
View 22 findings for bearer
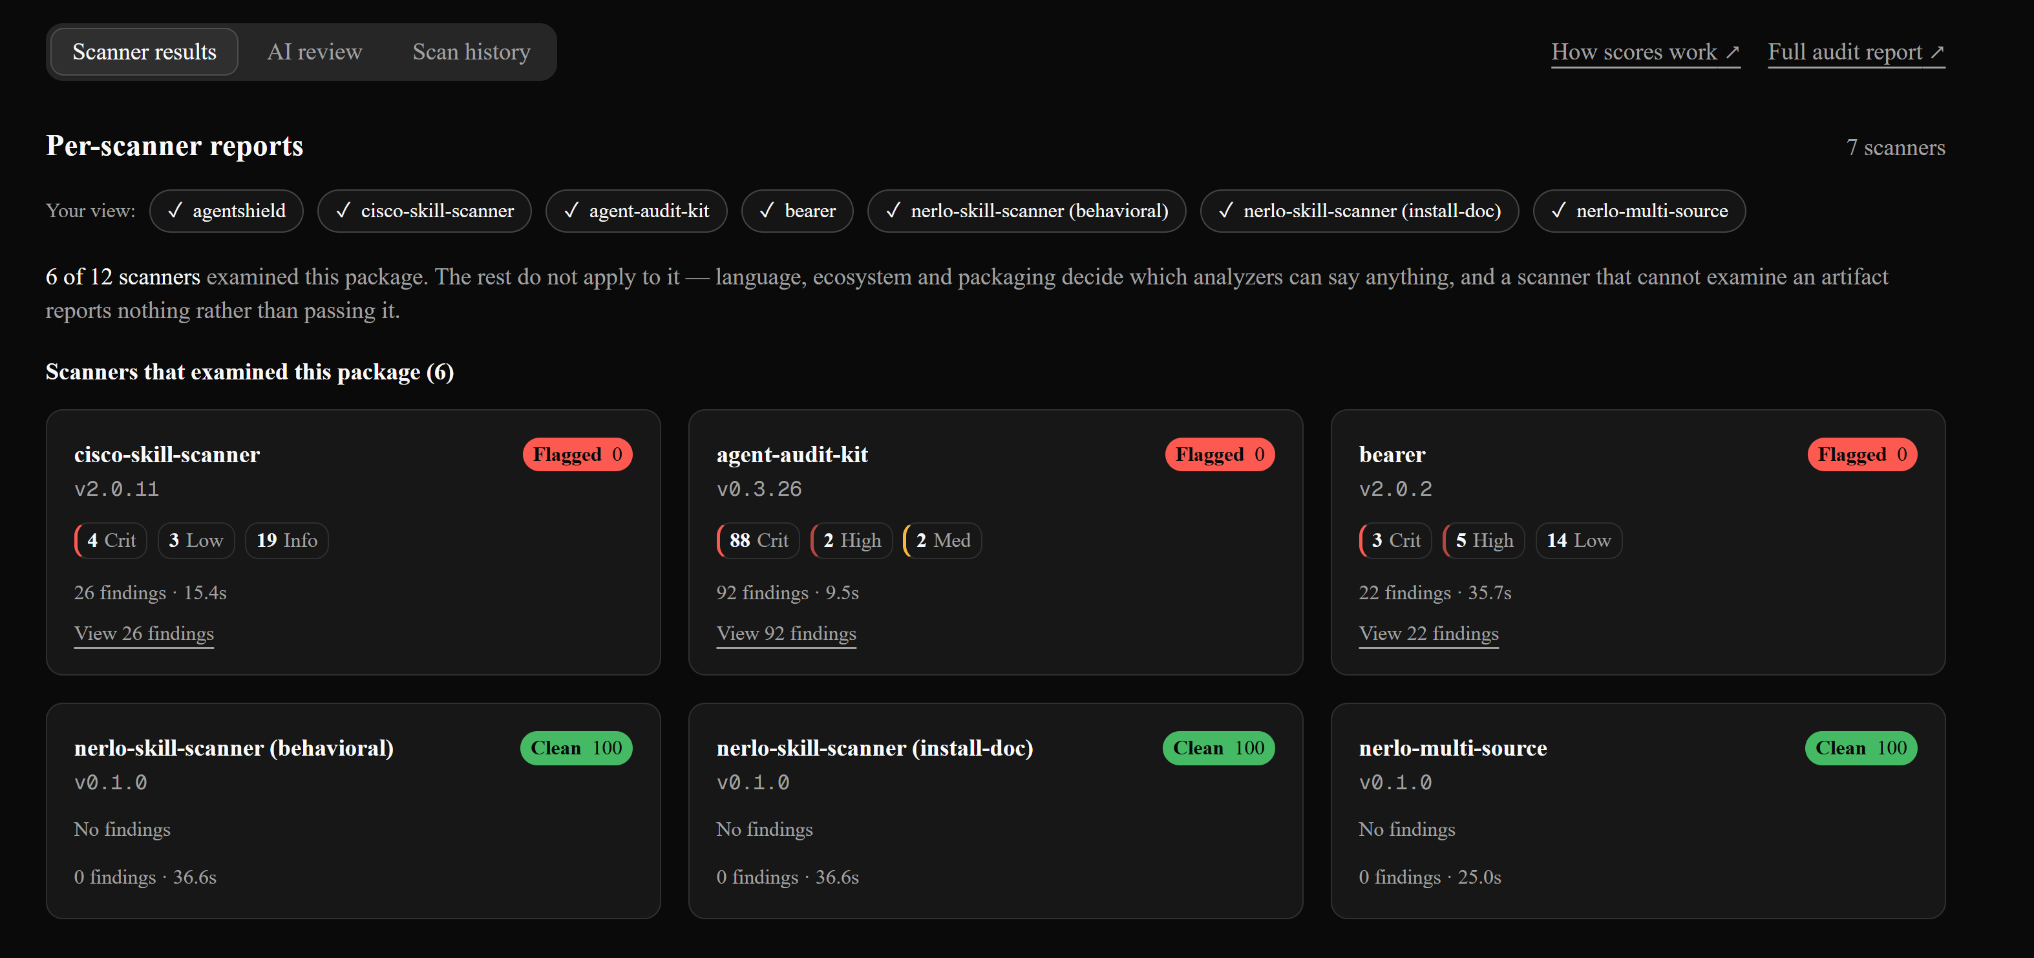coord(1428,633)
